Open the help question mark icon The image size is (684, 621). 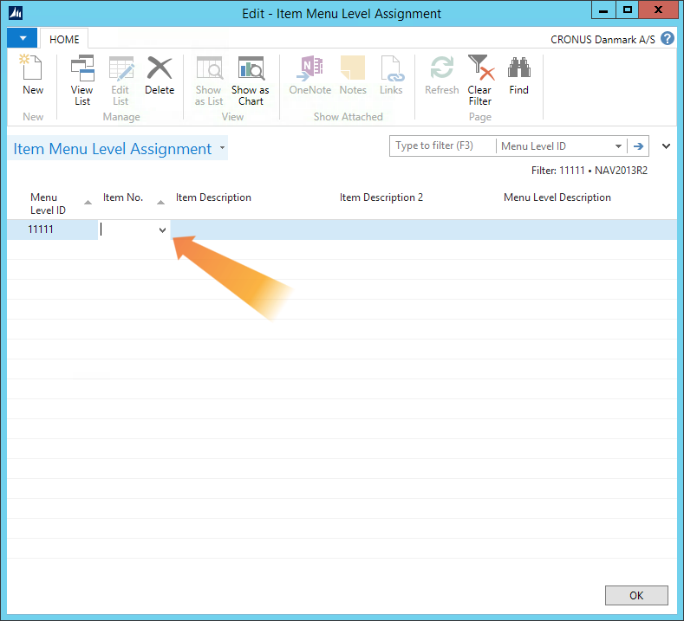pos(667,39)
